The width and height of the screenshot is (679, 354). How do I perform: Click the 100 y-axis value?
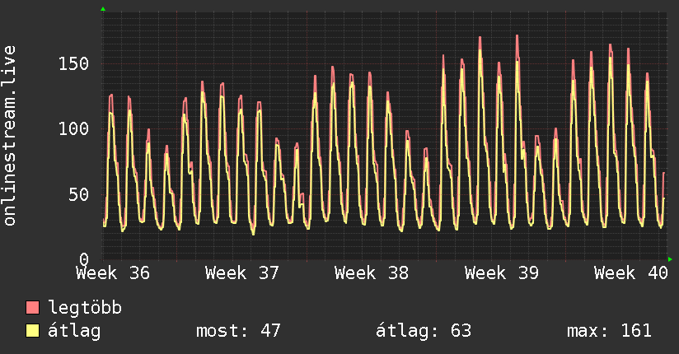73,129
